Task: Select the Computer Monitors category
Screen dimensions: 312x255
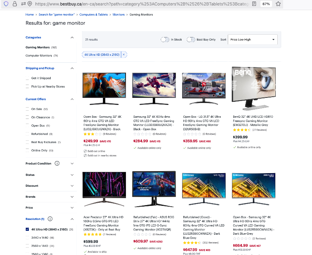Action: pos(39,56)
